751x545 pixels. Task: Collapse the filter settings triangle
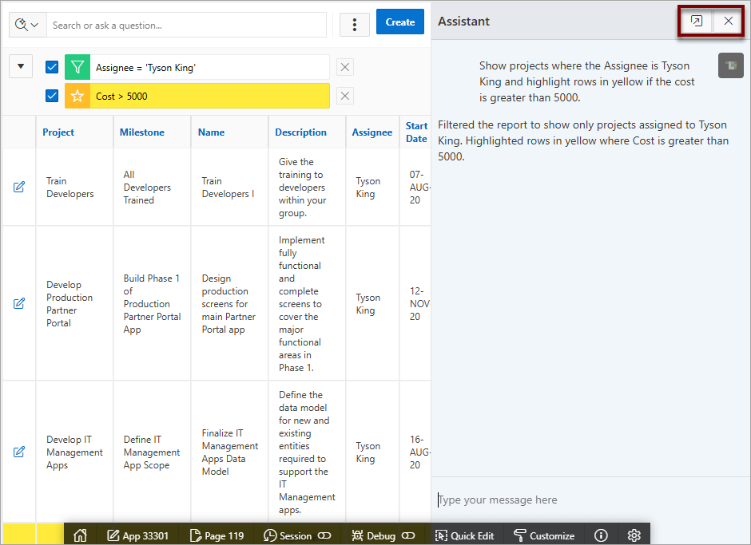pos(21,66)
